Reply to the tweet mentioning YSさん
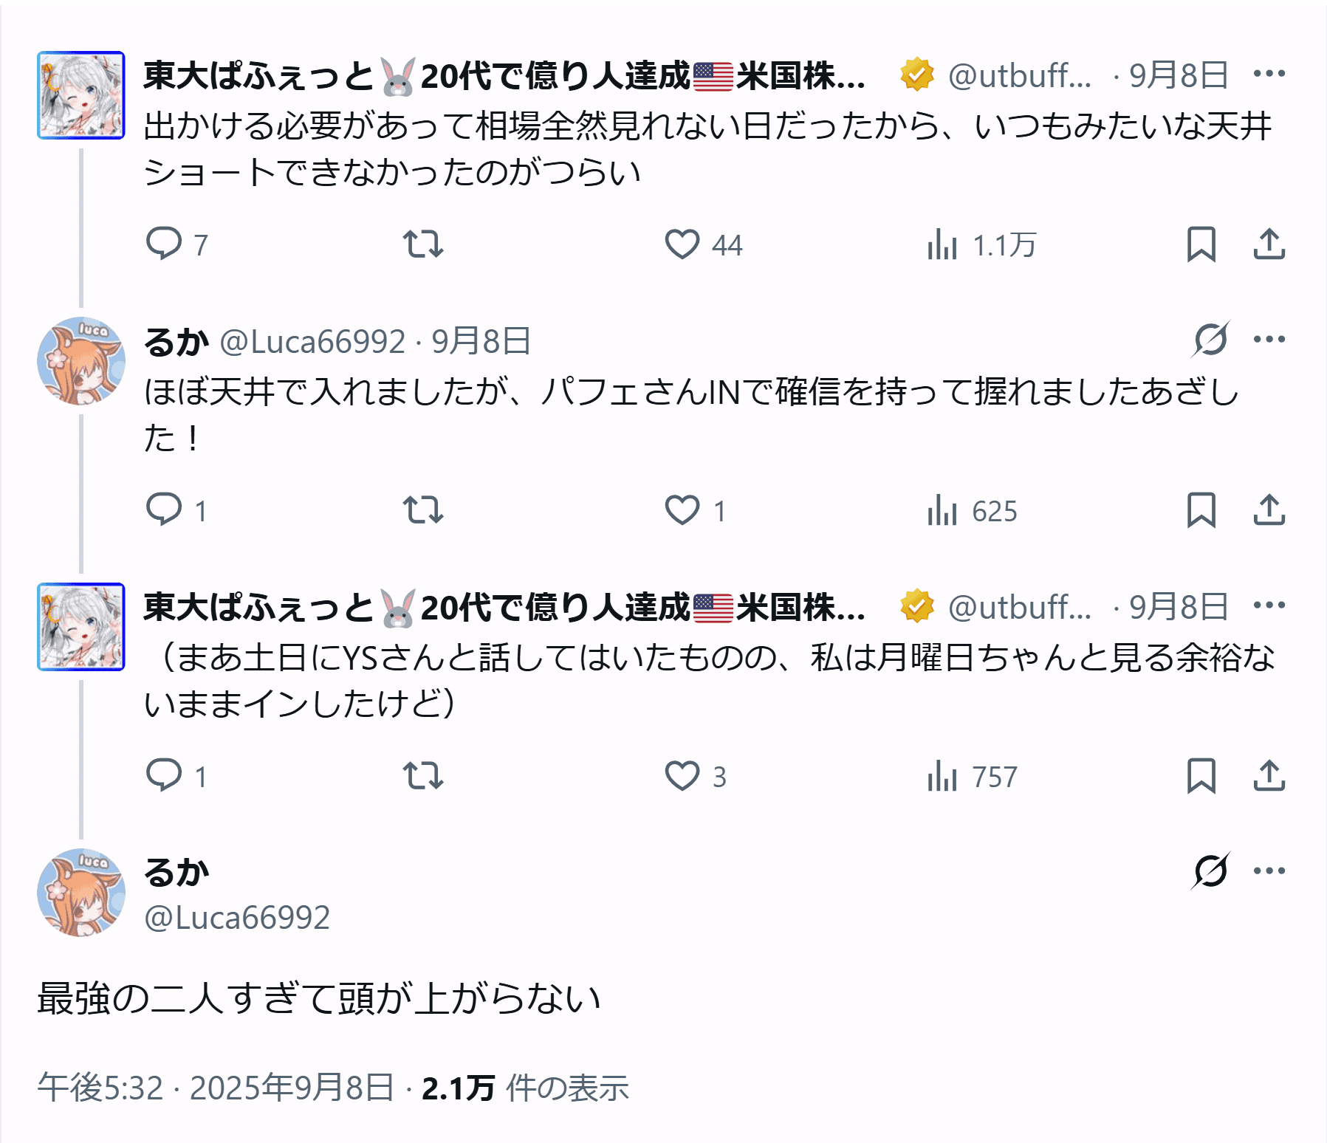Image resolution: width=1327 pixels, height=1143 pixels. [x=164, y=776]
